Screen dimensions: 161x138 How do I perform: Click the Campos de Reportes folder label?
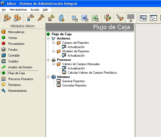76,43
